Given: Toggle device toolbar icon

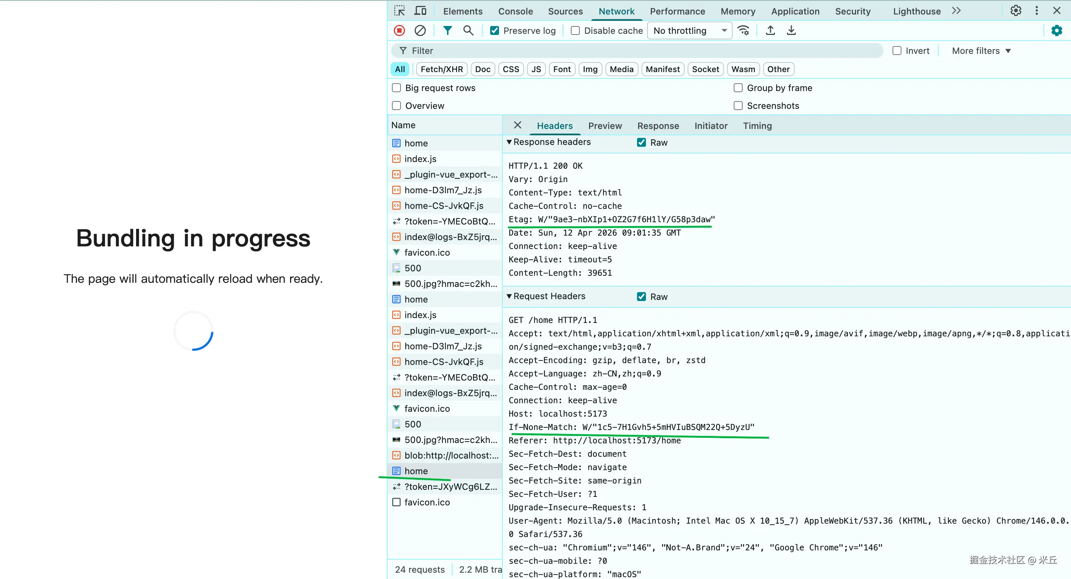Looking at the screenshot, I should (x=420, y=11).
